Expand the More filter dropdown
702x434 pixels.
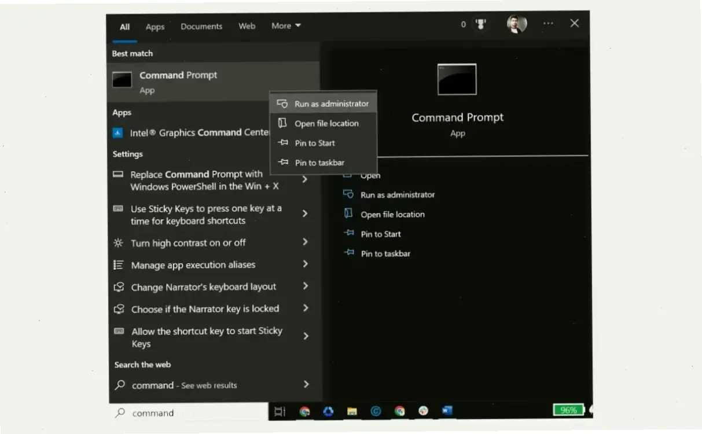pos(286,26)
